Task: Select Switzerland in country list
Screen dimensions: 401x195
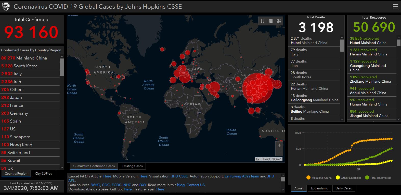Action: [30, 153]
